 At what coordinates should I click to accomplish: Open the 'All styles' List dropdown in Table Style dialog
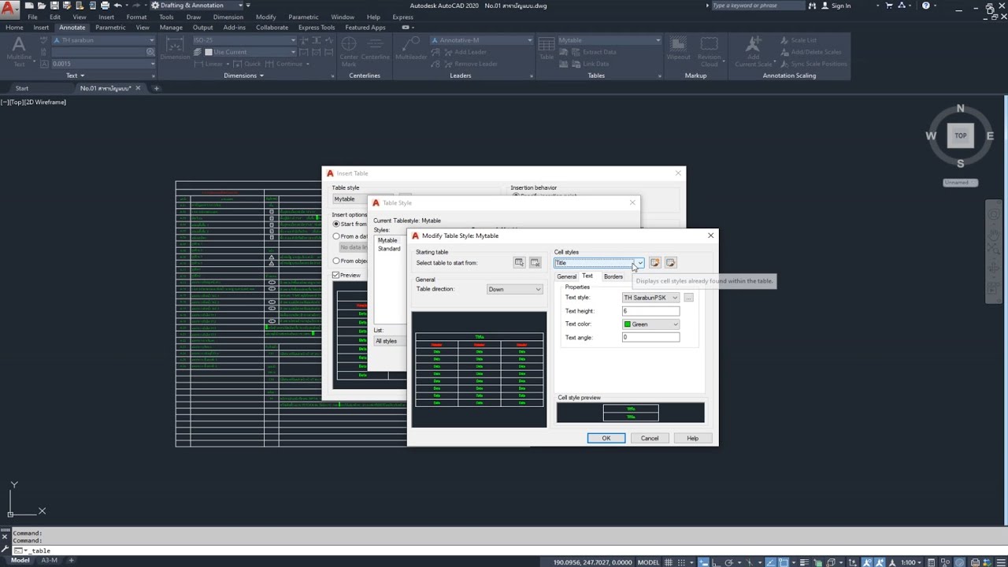point(391,341)
